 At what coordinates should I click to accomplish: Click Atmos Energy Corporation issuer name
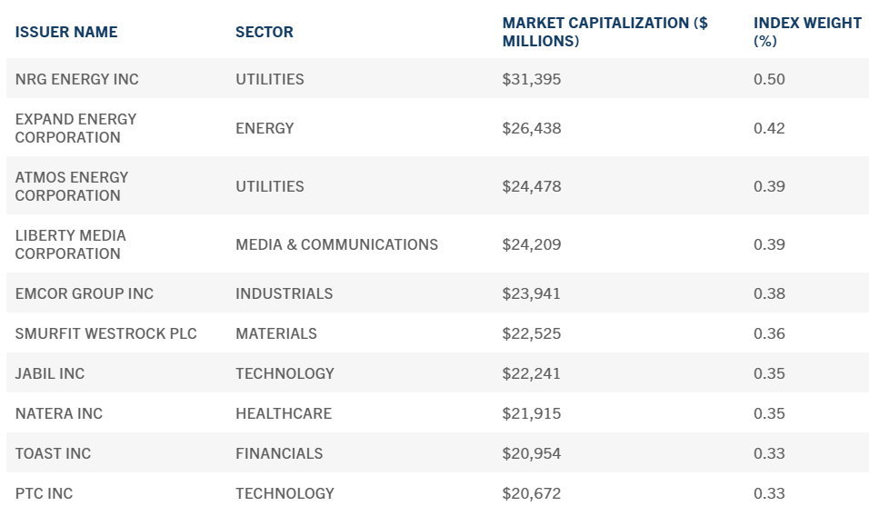click(x=72, y=186)
